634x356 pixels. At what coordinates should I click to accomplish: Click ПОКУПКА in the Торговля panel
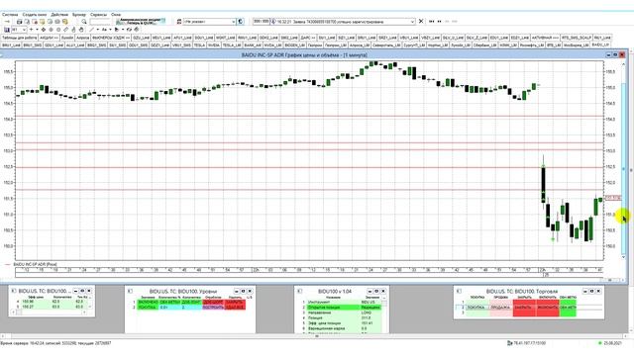point(477,308)
